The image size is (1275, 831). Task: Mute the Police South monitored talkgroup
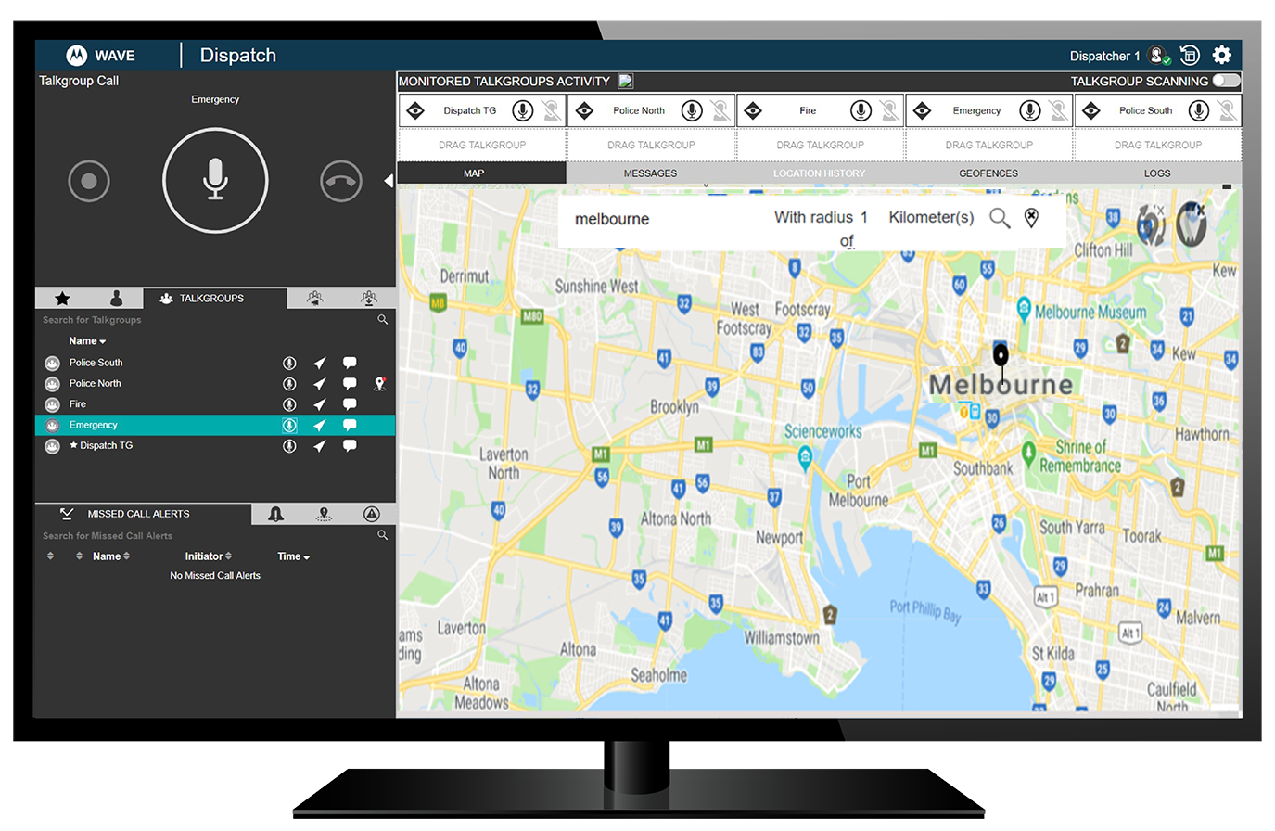coord(1227,111)
